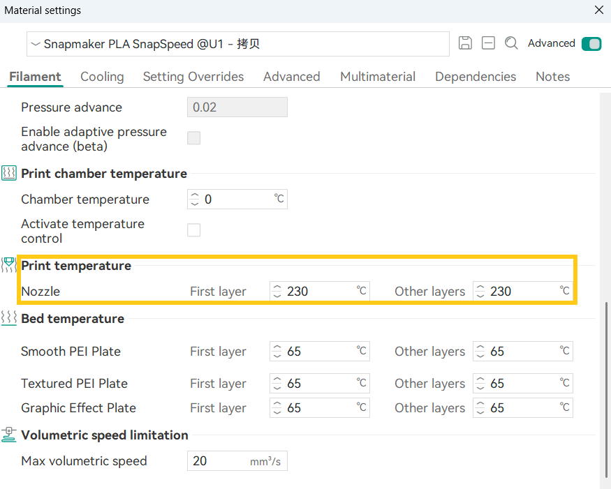Open the Dependencies tab
This screenshot has width=611, height=489.
(x=476, y=77)
